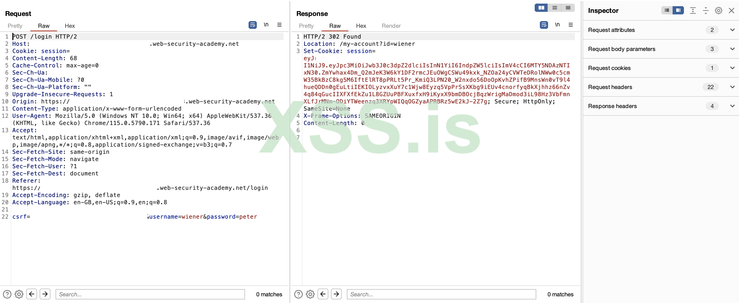The height and width of the screenshot is (303, 739).
Task: Open help icon below Response panel
Action: 298,294
